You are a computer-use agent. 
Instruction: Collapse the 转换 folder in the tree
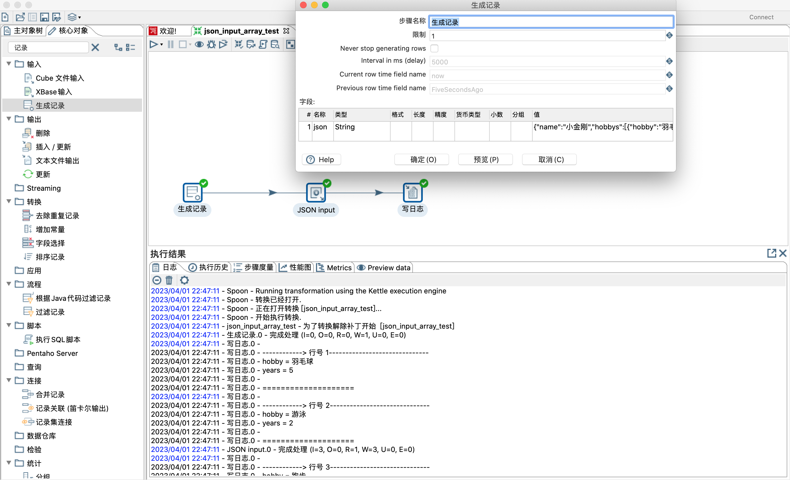point(9,201)
